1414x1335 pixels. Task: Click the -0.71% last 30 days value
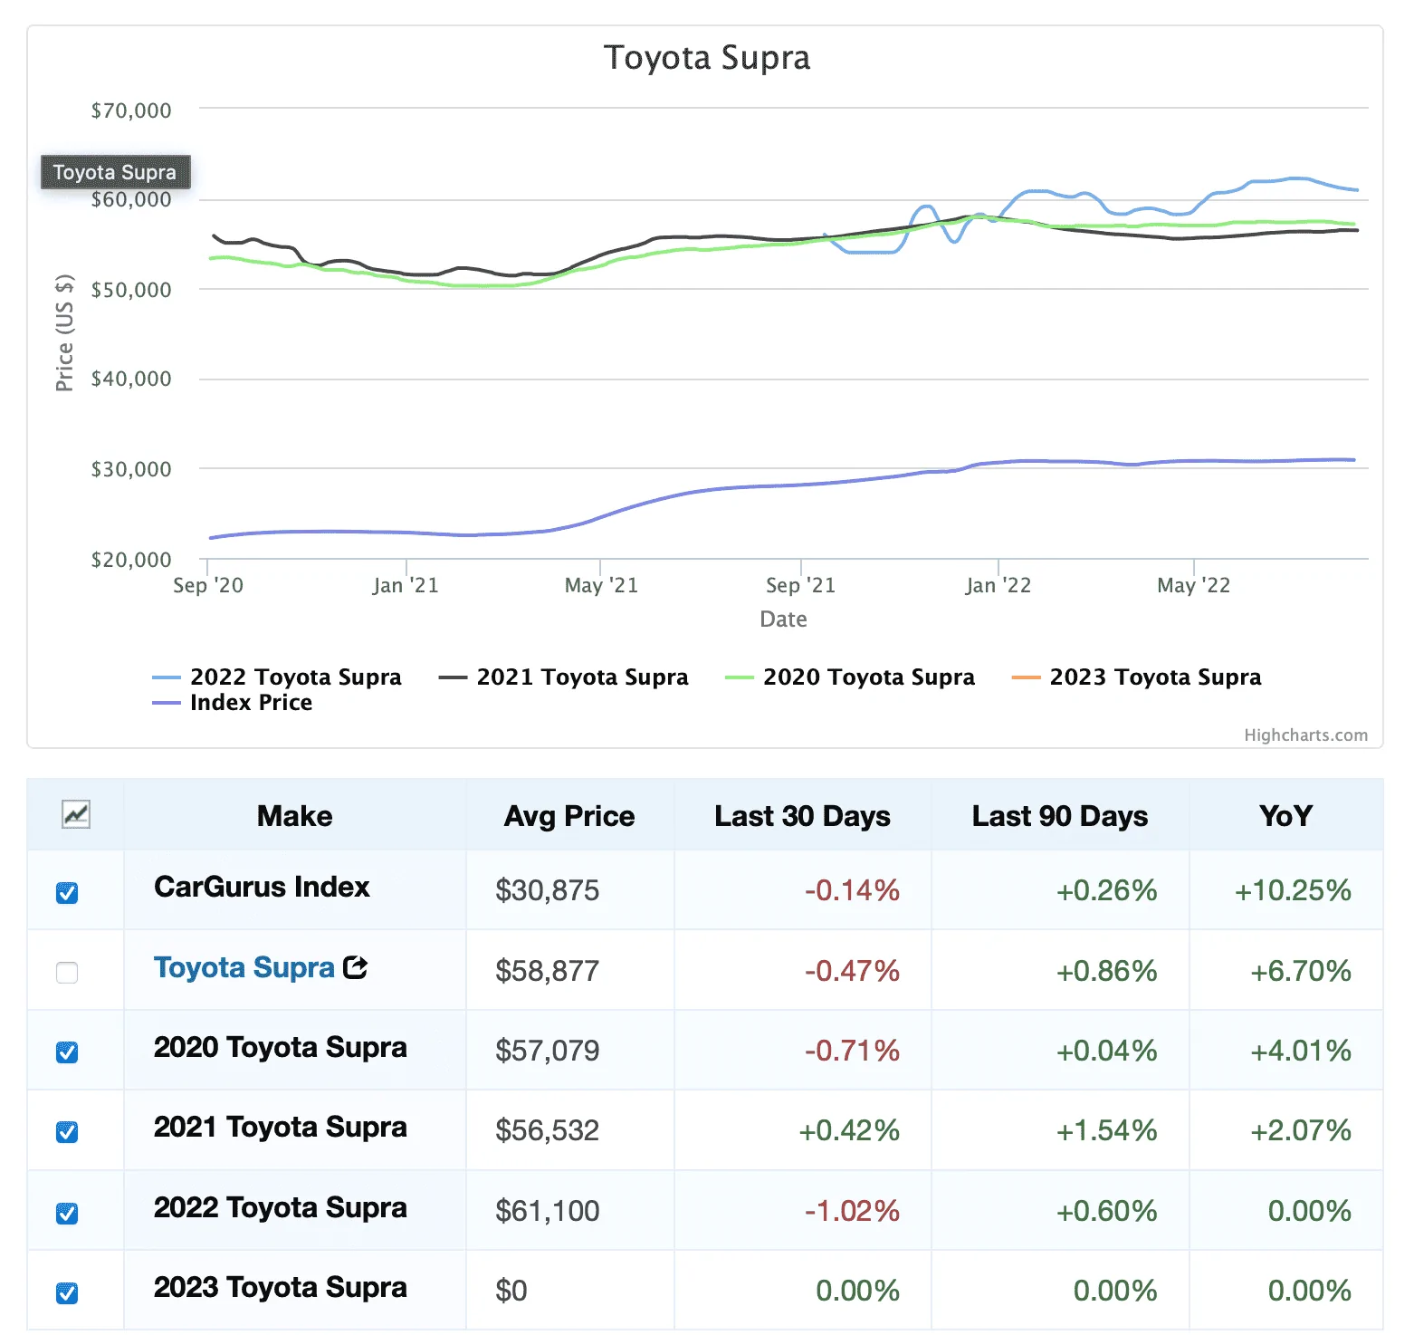pyautogui.click(x=852, y=1051)
